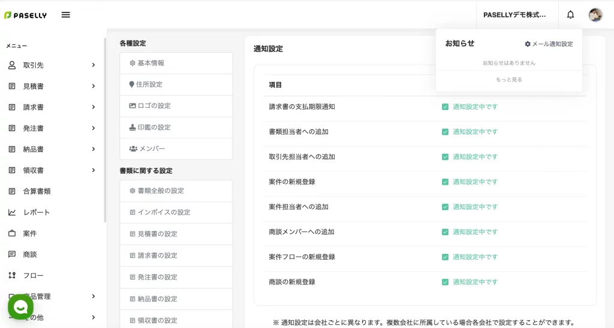Open PASELLYデモ株式 company selector
This screenshot has width=614, height=328.
coord(514,15)
